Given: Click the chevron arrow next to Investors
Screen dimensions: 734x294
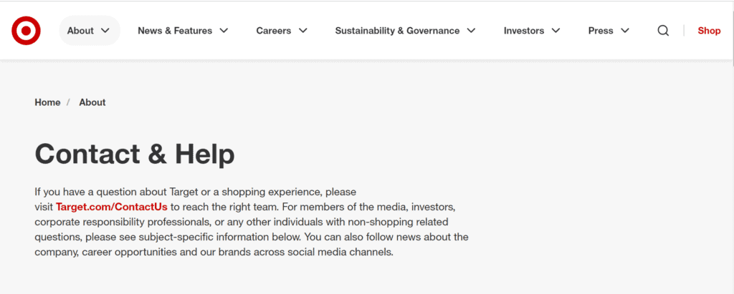Looking at the screenshot, I should coord(556,30).
